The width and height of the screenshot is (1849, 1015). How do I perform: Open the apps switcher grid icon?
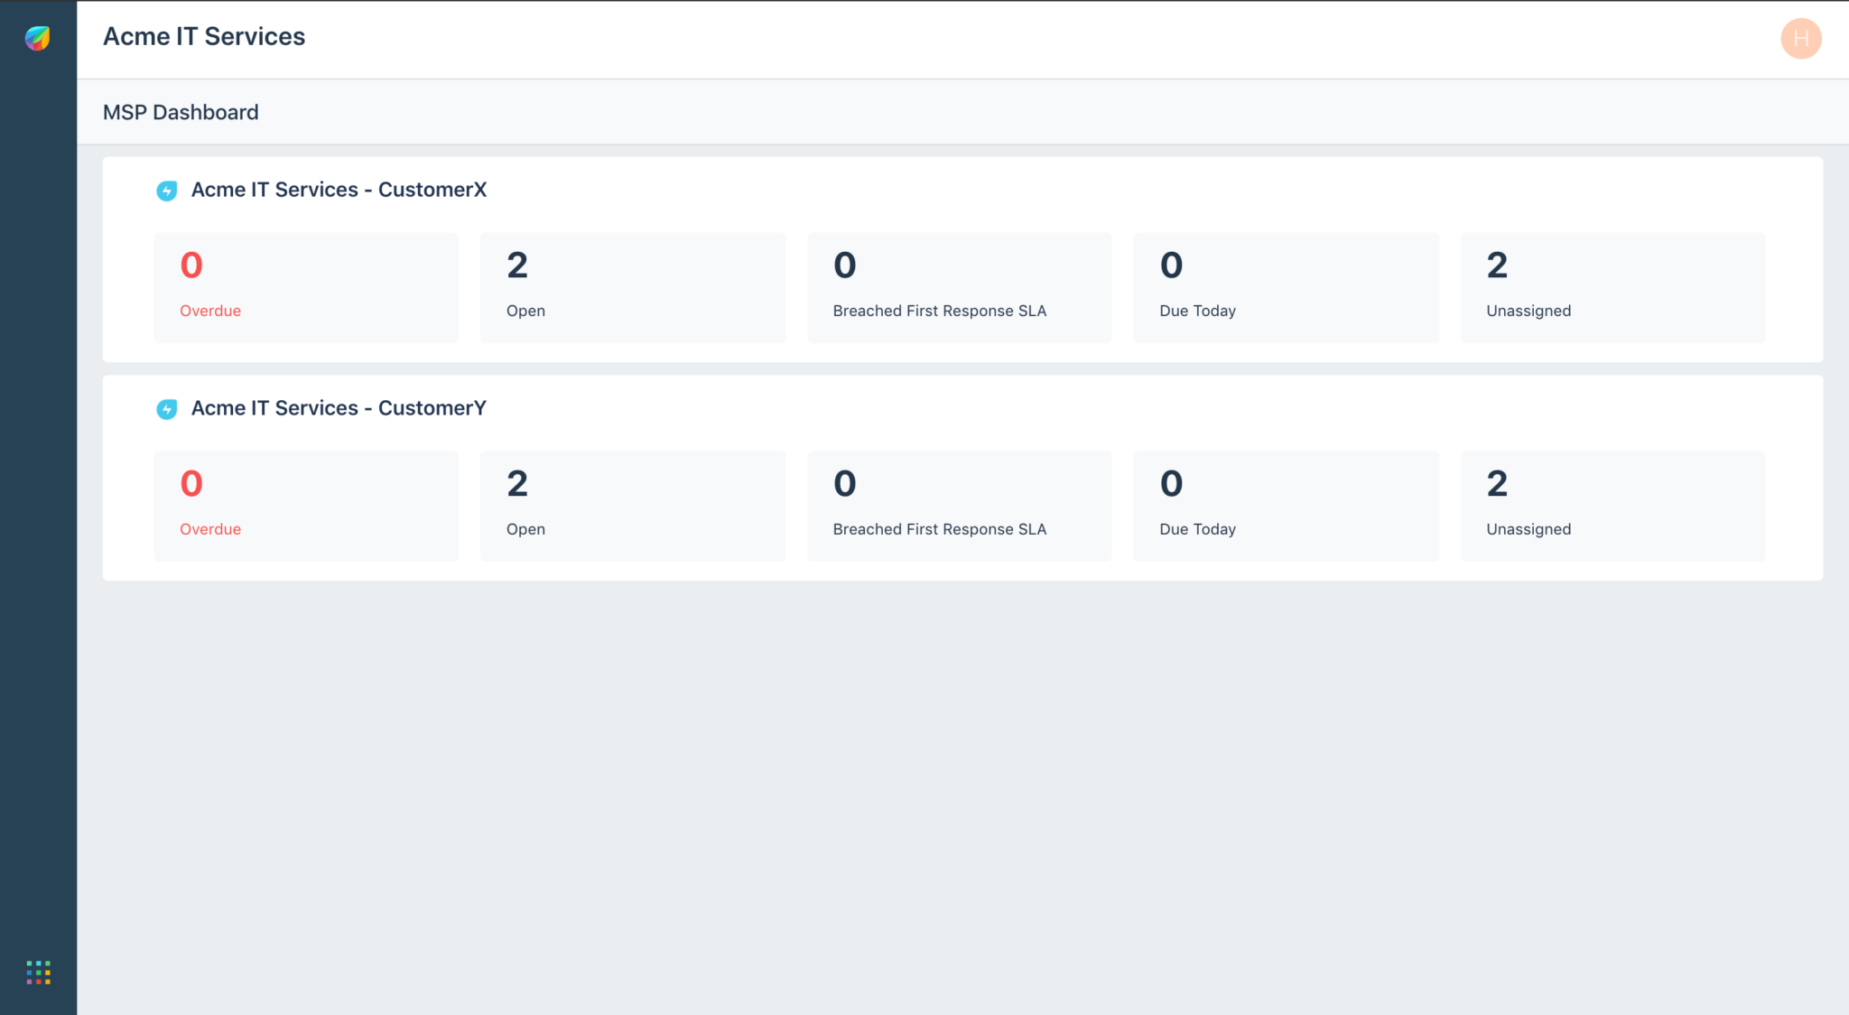36,972
